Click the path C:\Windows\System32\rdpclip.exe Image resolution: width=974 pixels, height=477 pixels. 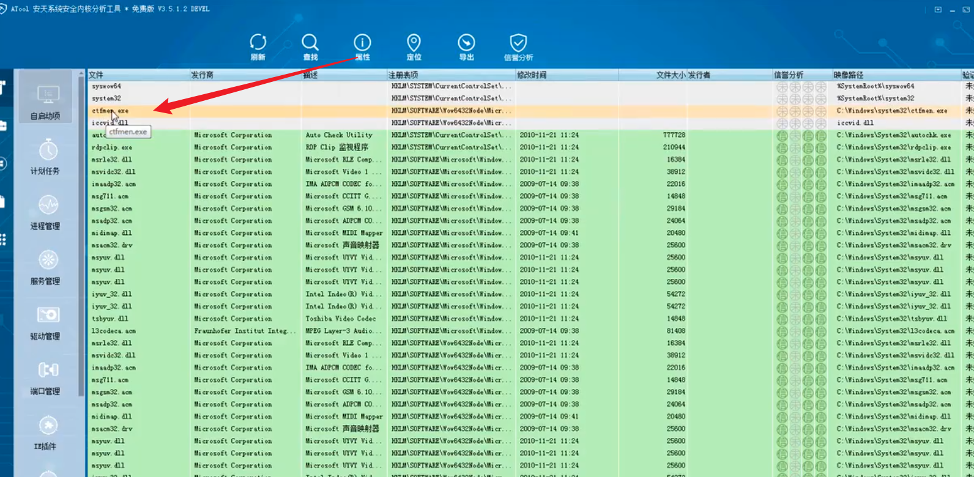click(x=894, y=147)
